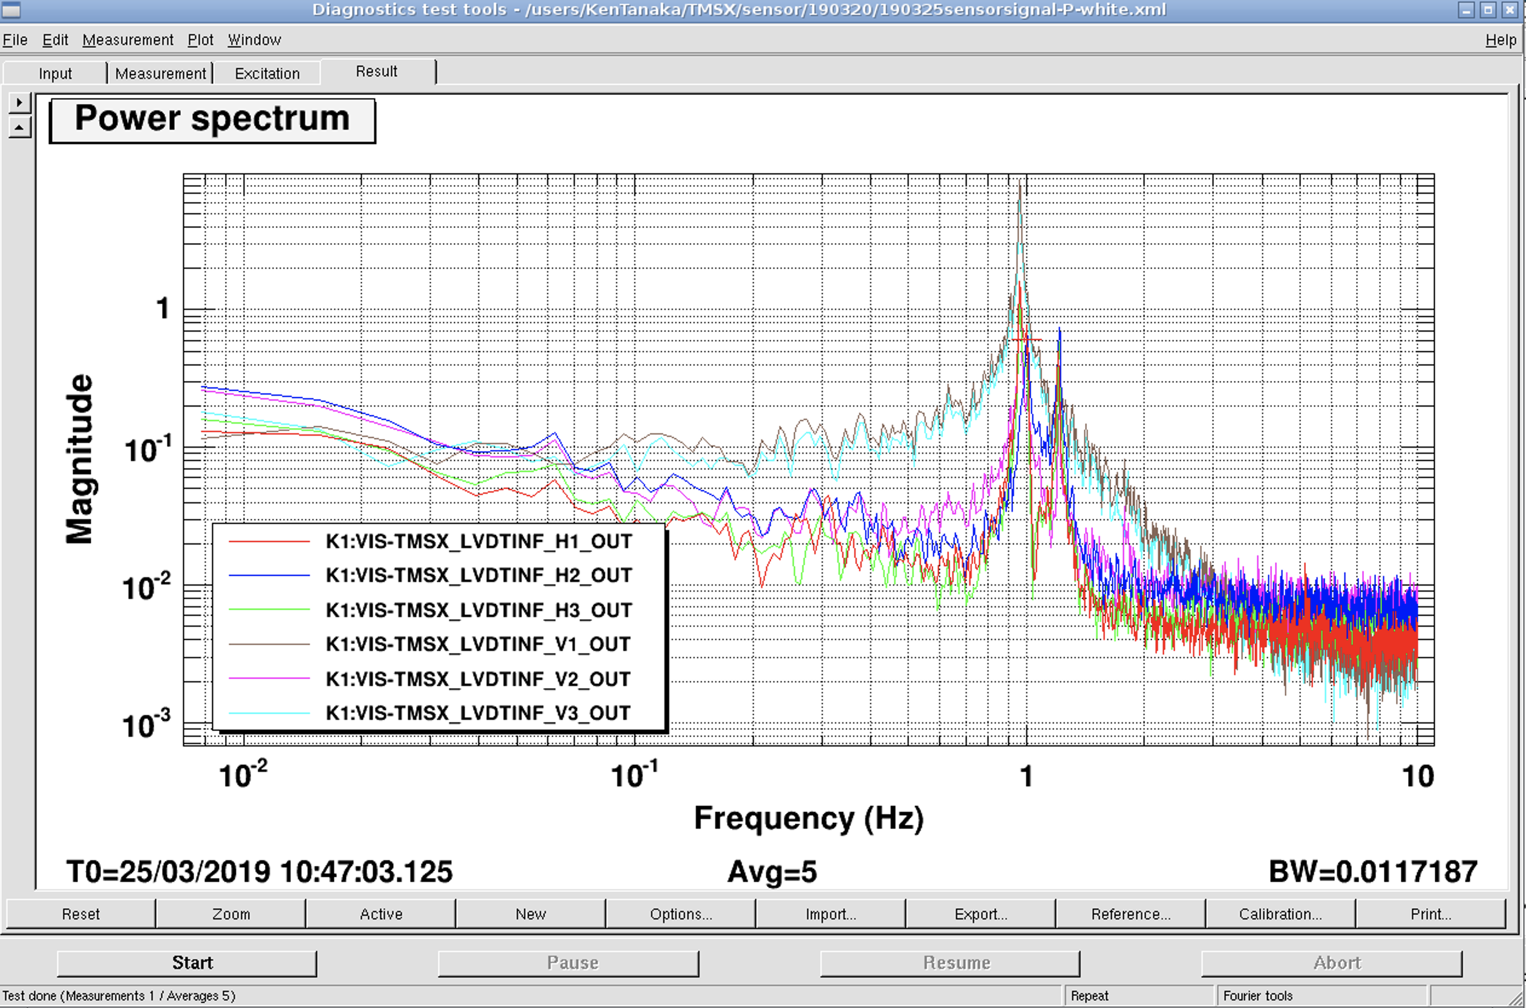
Task: Open the Measurement menu
Action: (x=128, y=40)
